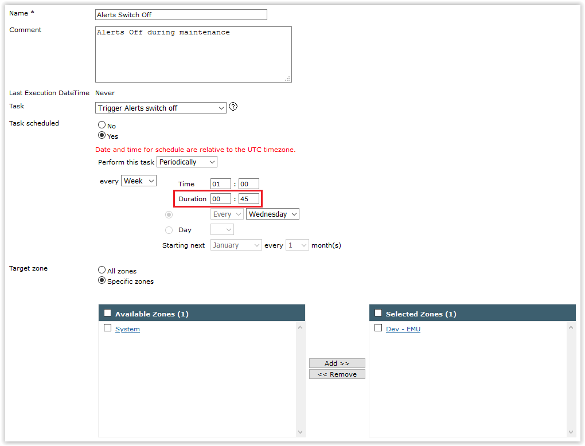Click the Comment box resize grip

pos(288,79)
